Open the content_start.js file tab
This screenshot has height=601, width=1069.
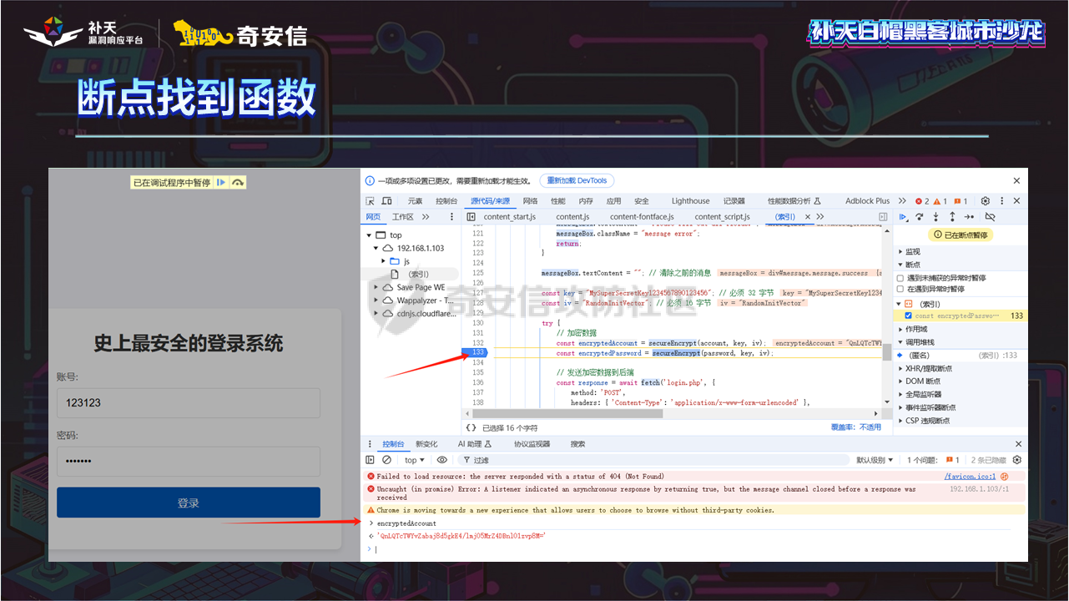(x=510, y=217)
